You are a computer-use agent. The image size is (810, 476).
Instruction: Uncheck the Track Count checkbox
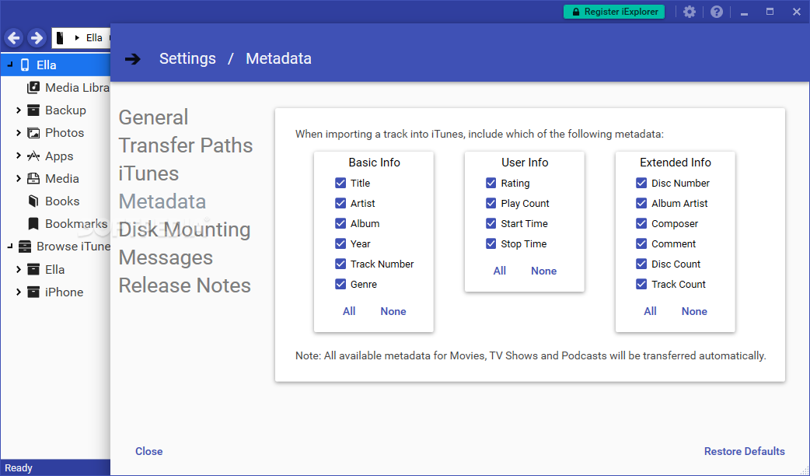pyautogui.click(x=641, y=284)
